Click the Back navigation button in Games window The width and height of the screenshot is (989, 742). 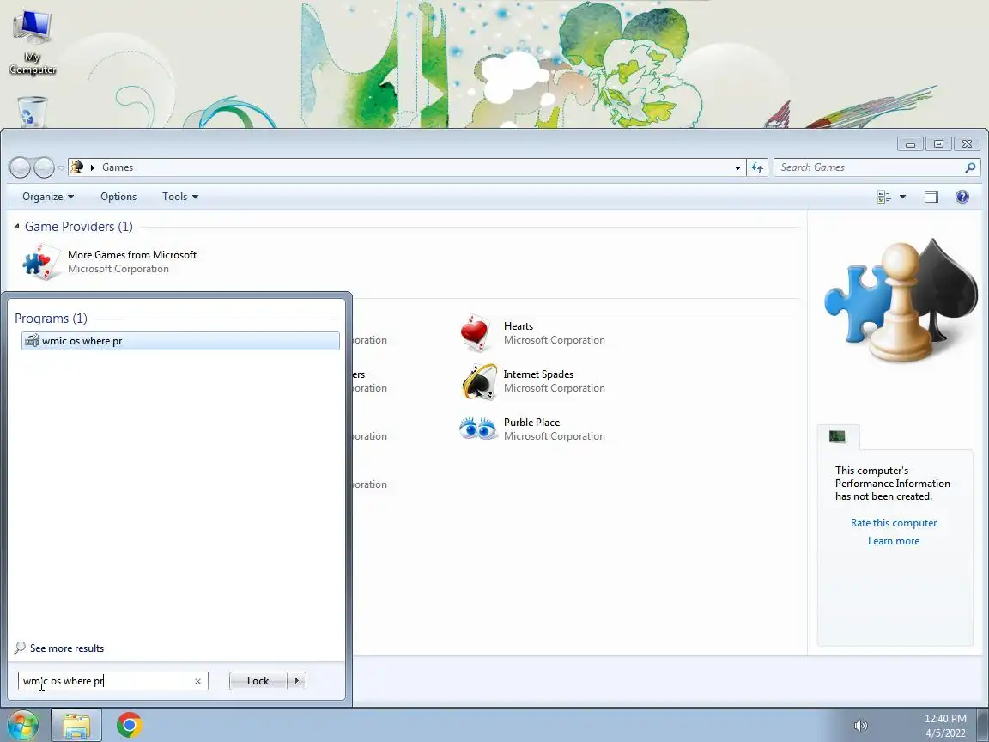21,167
